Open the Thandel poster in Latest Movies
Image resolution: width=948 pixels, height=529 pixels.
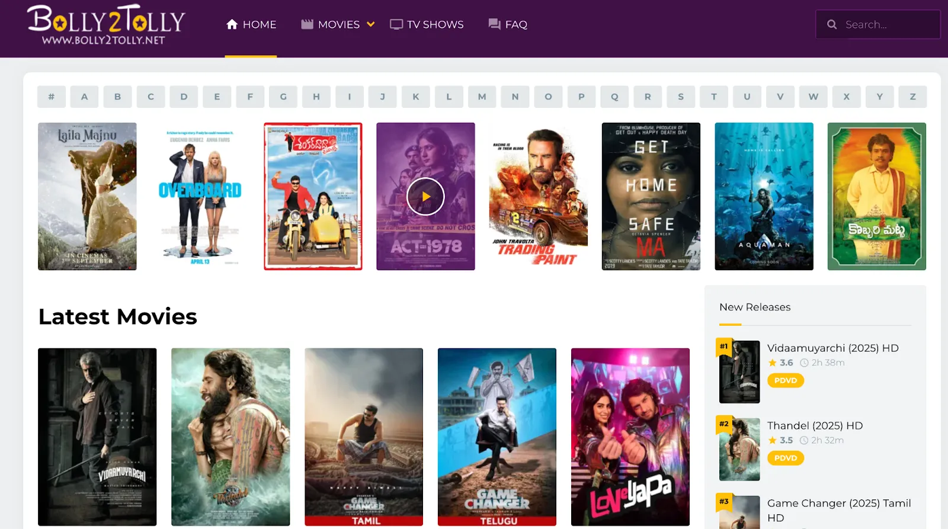coord(230,437)
